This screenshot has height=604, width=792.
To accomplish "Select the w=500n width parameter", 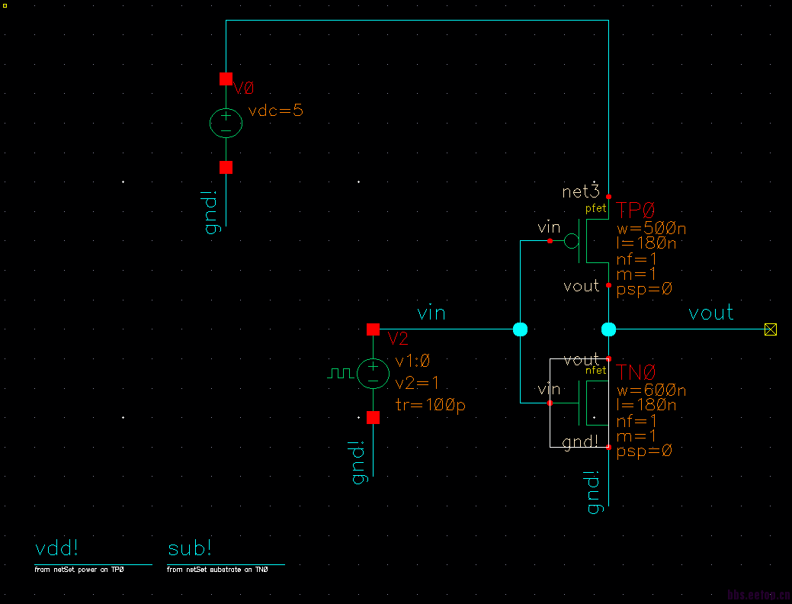I will 652,229.
